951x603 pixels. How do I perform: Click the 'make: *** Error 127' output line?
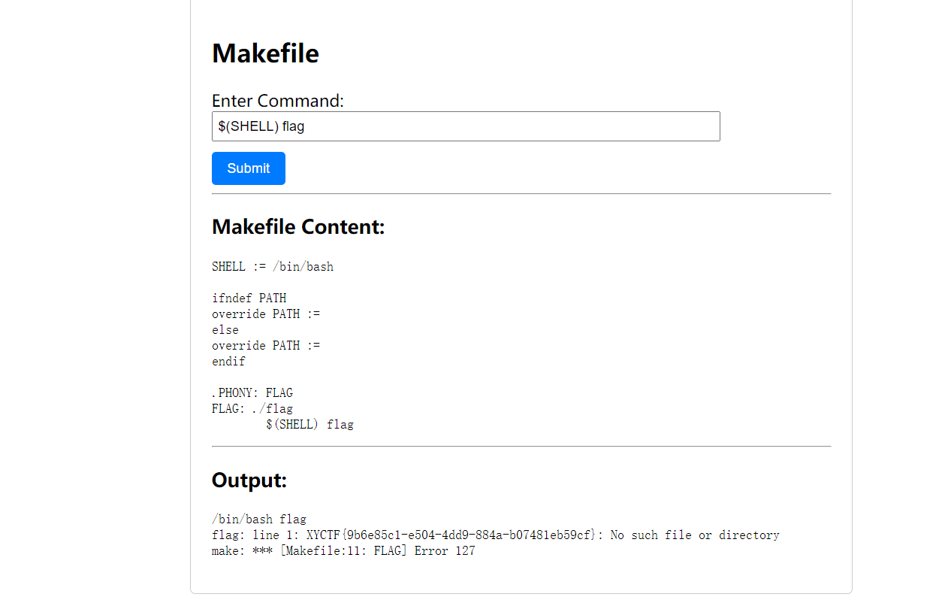tap(343, 551)
